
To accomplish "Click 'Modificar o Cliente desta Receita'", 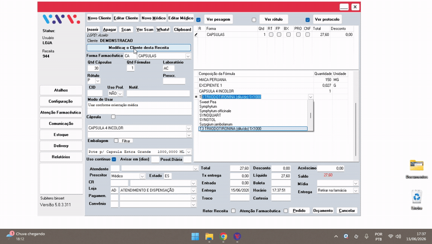I will tap(139, 48).
